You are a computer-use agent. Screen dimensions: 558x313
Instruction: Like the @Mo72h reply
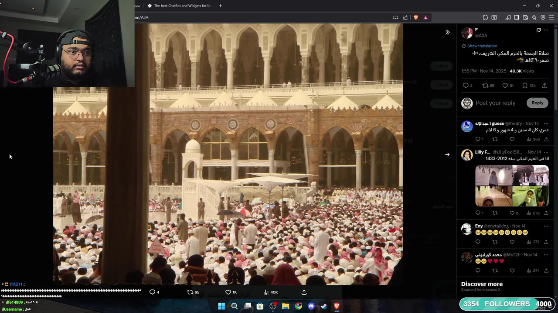[x=512, y=270]
